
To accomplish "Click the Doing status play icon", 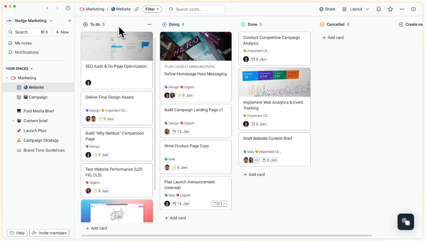I will pos(164,24).
